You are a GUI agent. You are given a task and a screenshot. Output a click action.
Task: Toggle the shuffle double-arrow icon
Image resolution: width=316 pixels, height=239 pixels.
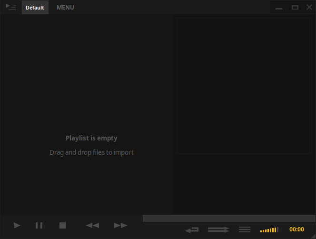click(218, 229)
